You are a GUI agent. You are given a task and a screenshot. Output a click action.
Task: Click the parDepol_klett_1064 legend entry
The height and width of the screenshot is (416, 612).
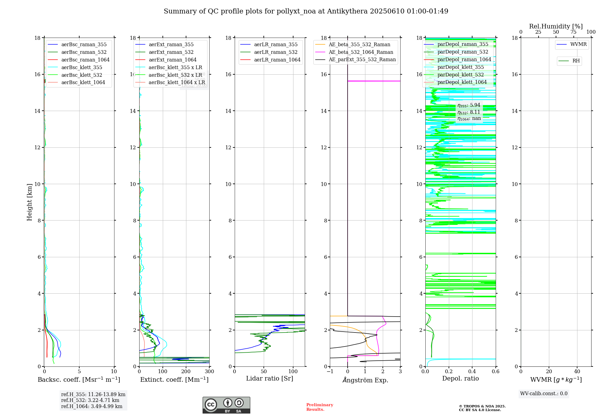455,82
